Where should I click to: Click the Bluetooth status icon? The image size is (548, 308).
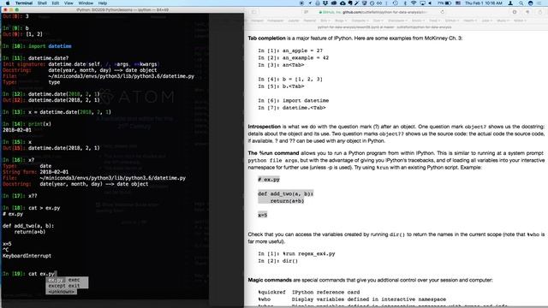pyautogui.click(x=405, y=3)
